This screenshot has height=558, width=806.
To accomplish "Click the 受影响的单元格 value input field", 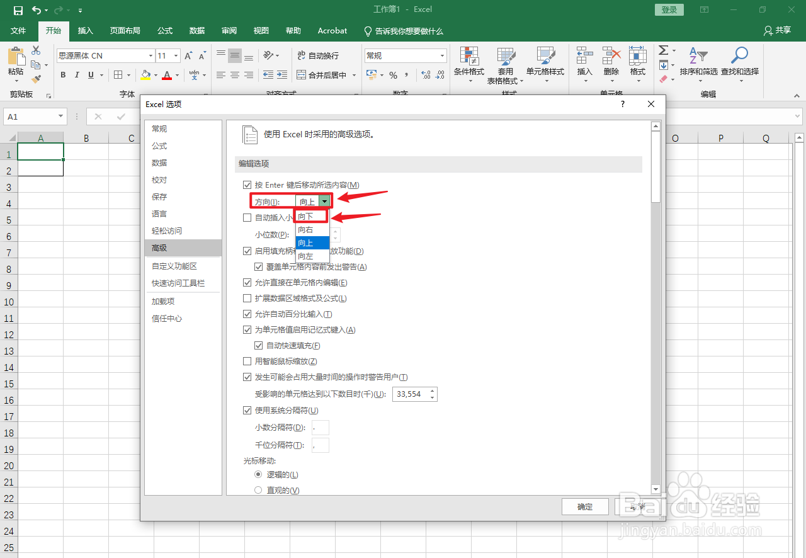I will point(411,394).
